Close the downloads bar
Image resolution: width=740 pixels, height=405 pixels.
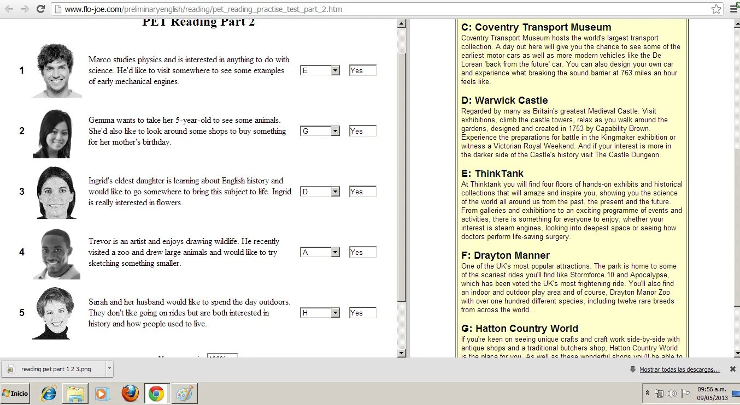[732, 370]
